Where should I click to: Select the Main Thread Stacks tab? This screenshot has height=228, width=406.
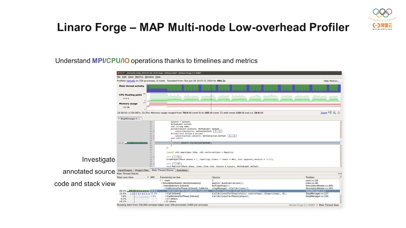(163, 170)
